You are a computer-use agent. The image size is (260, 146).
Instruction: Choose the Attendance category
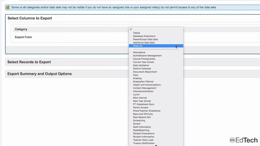[139, 52]
